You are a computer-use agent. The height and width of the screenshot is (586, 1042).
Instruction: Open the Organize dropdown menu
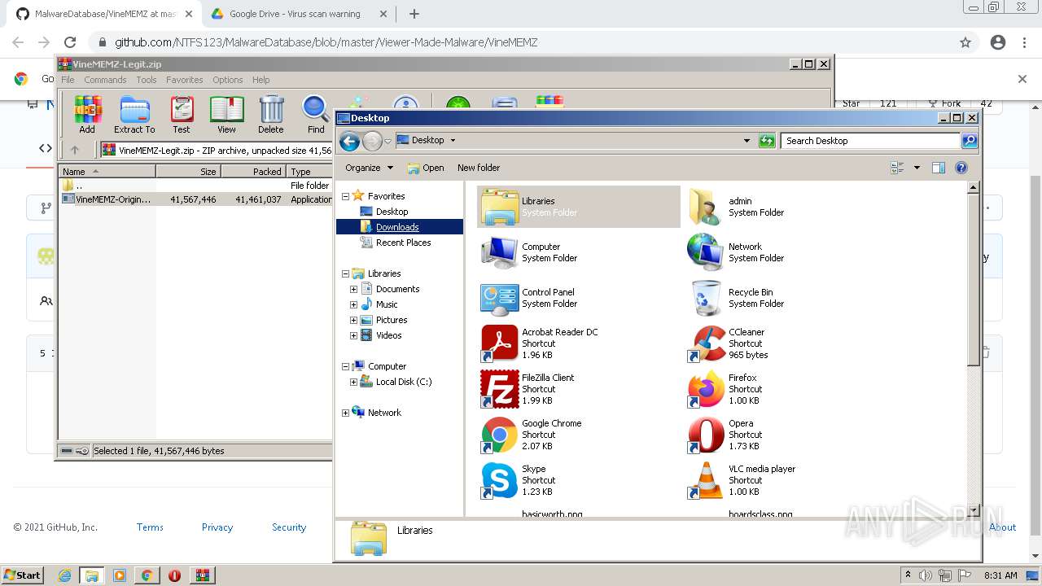tap(369, 168)
